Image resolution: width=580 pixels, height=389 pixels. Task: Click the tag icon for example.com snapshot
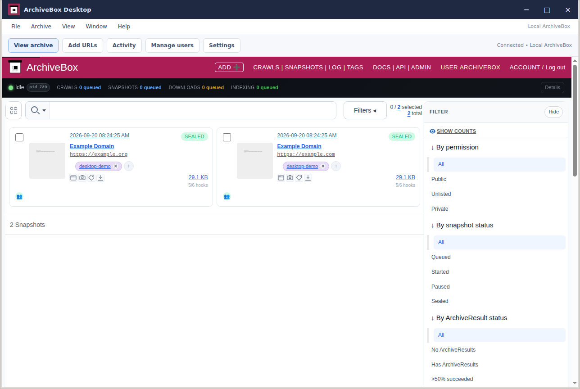point(299,178)
